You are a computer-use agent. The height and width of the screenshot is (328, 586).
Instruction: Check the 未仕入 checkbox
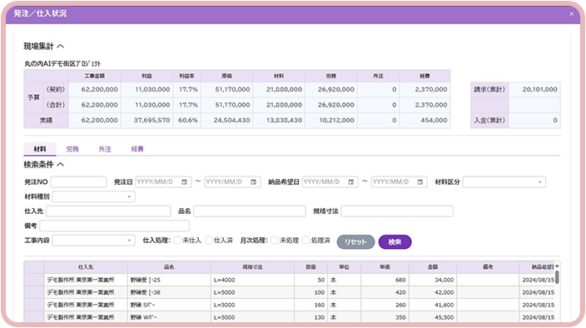pyautogui.click(x=177, y=241)
